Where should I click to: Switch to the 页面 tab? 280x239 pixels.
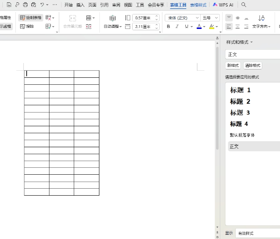click(x=92, y=5)
